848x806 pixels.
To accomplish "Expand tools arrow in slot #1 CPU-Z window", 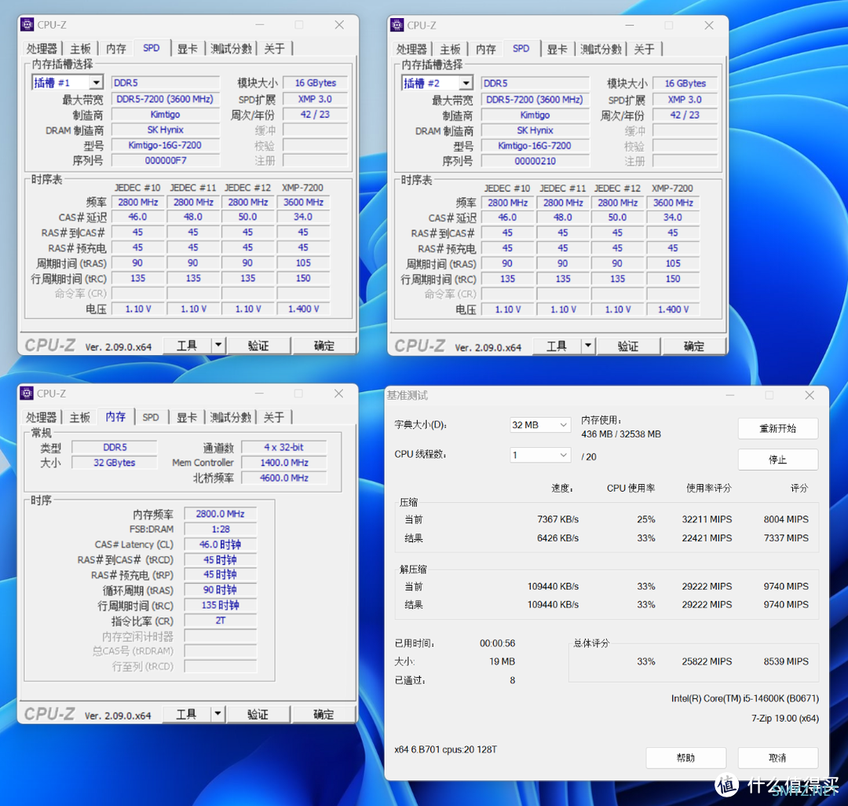I will (x=218, y=345).
